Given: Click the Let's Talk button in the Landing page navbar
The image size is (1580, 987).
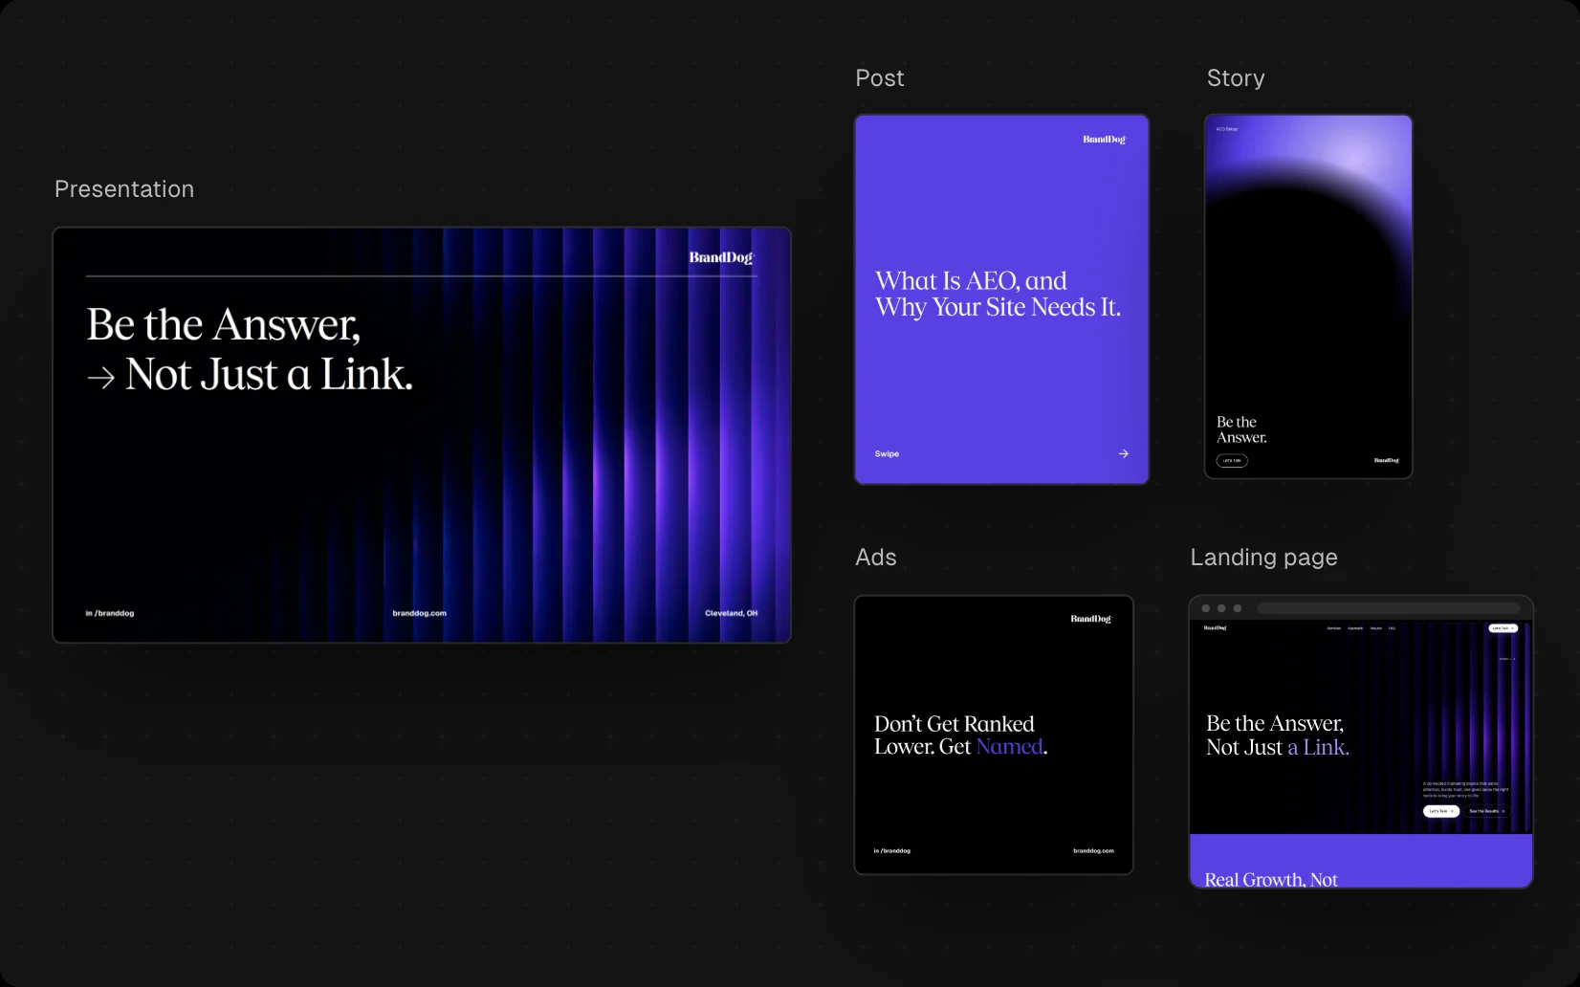Looking at the screenshot, I should pos(1503,628).
